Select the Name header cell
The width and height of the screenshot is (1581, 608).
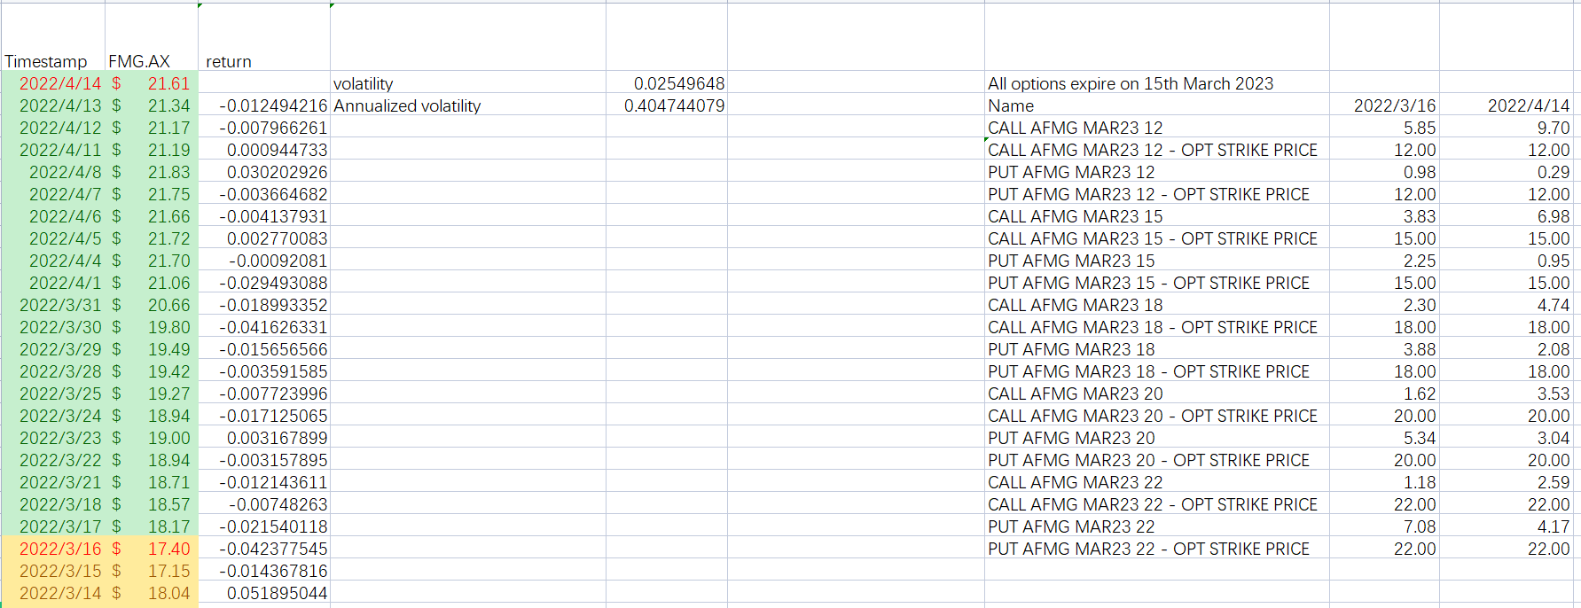point(1157,105)
